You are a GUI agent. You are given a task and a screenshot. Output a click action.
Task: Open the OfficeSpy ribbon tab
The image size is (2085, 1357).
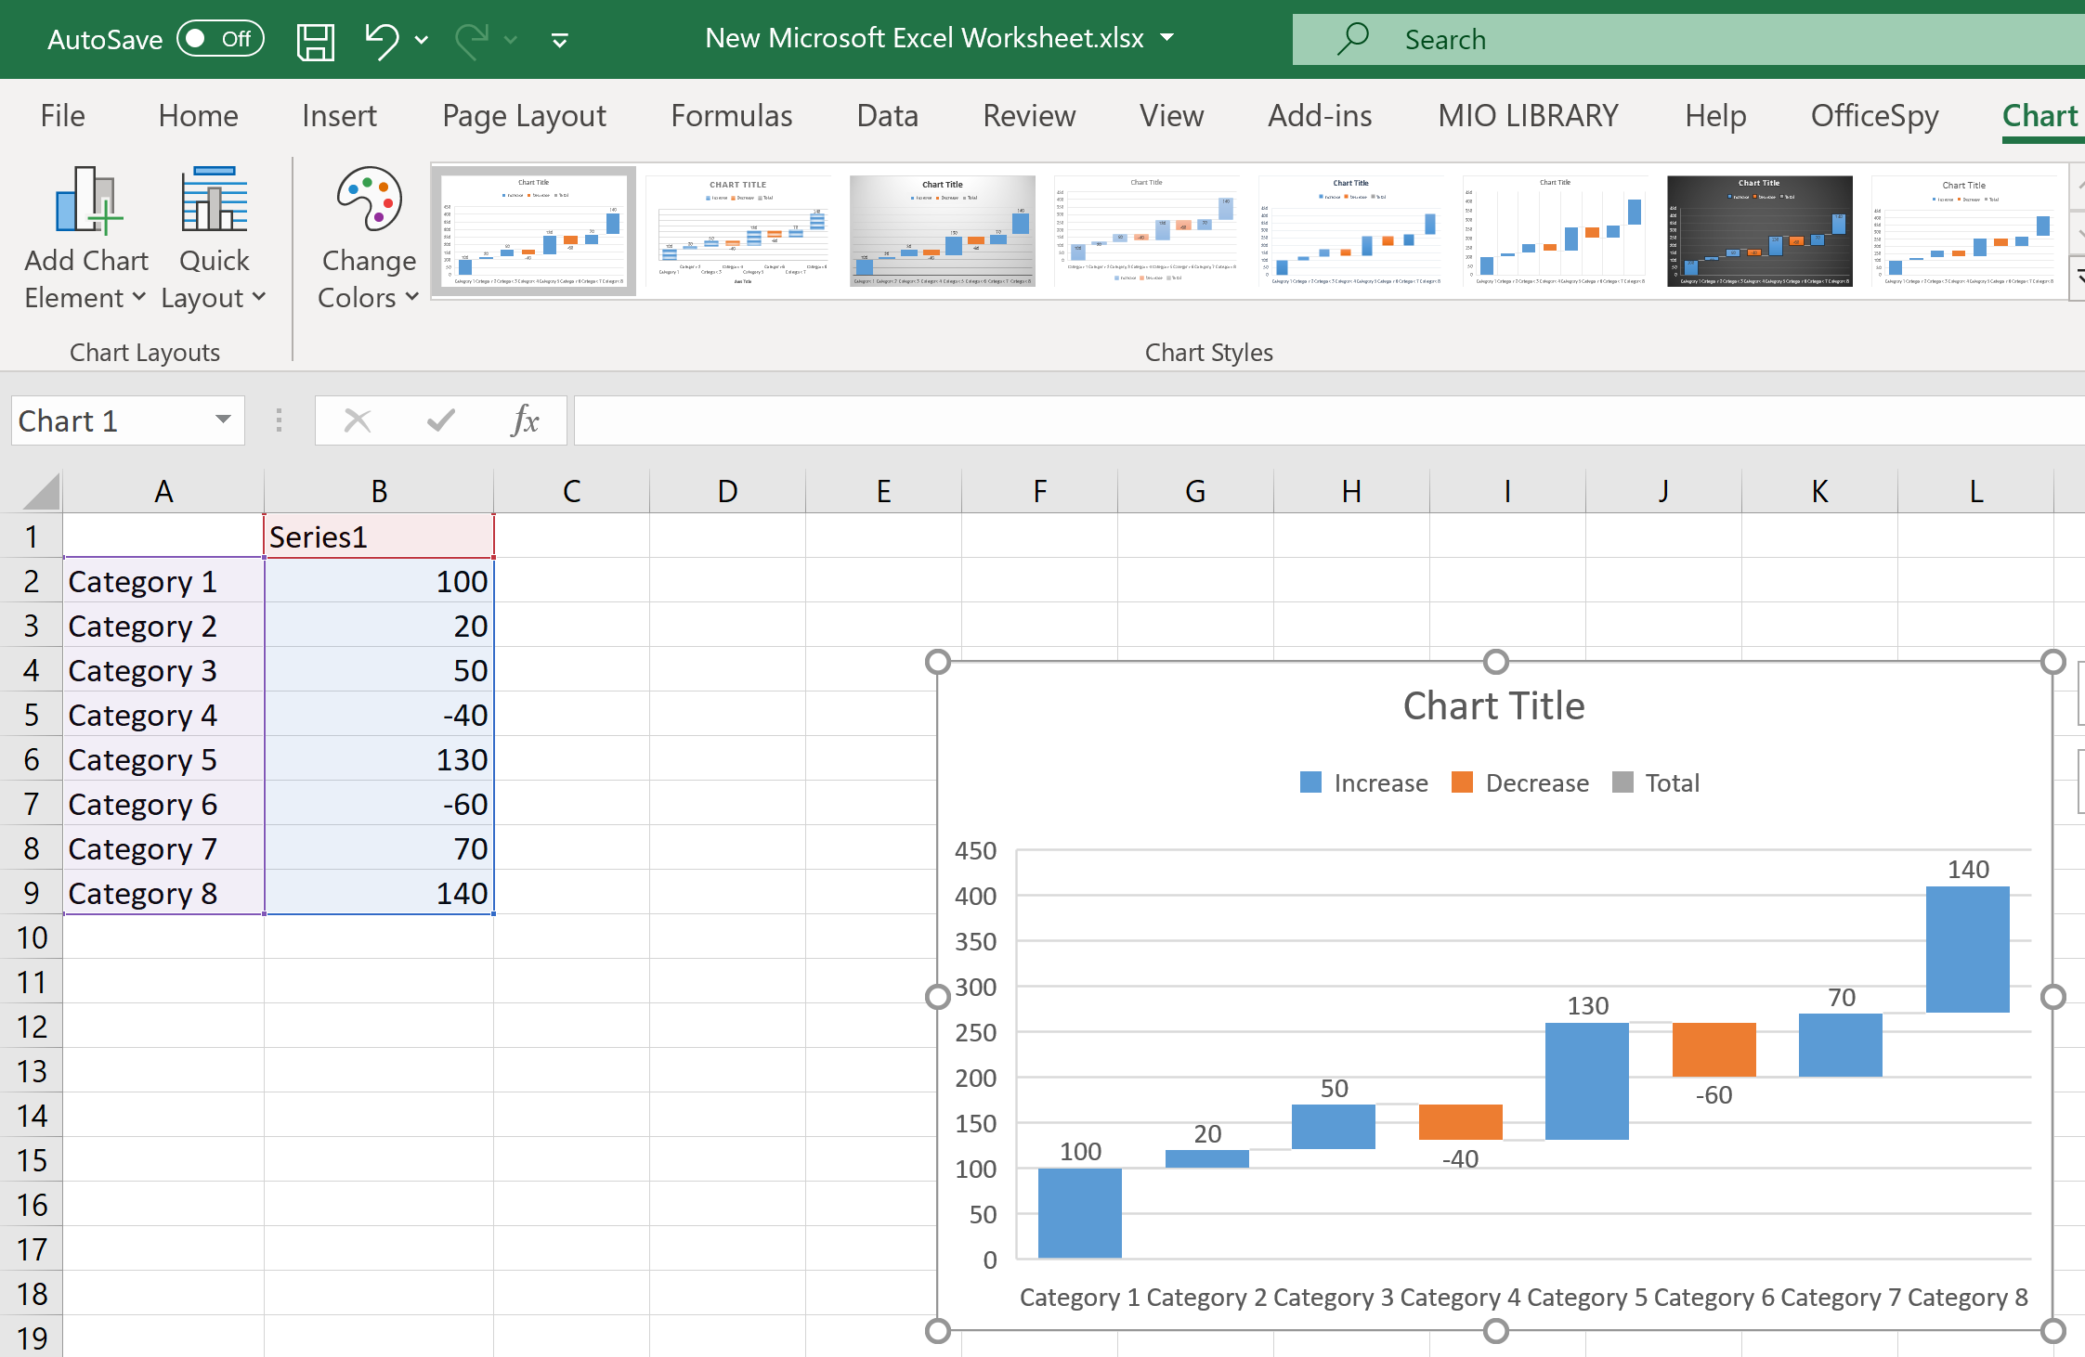pyautogui.click(x=1874, y=115)
